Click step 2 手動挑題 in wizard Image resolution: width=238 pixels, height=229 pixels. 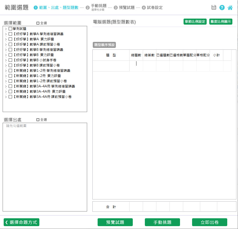click(x=98, y=7)
